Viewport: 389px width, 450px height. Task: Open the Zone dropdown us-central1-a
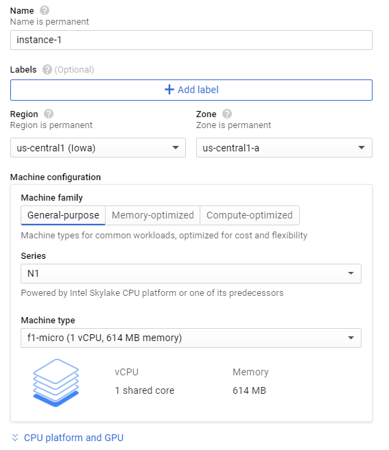tap(284, 148)
